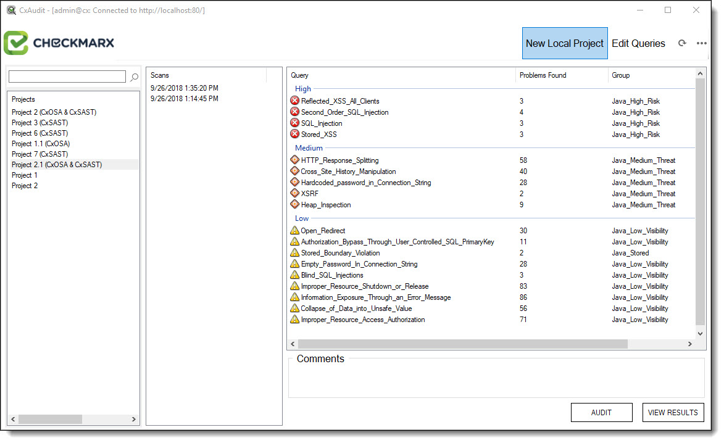
Task: Click the refresh icon beside Edit Queries
Action: pos(682,43)
